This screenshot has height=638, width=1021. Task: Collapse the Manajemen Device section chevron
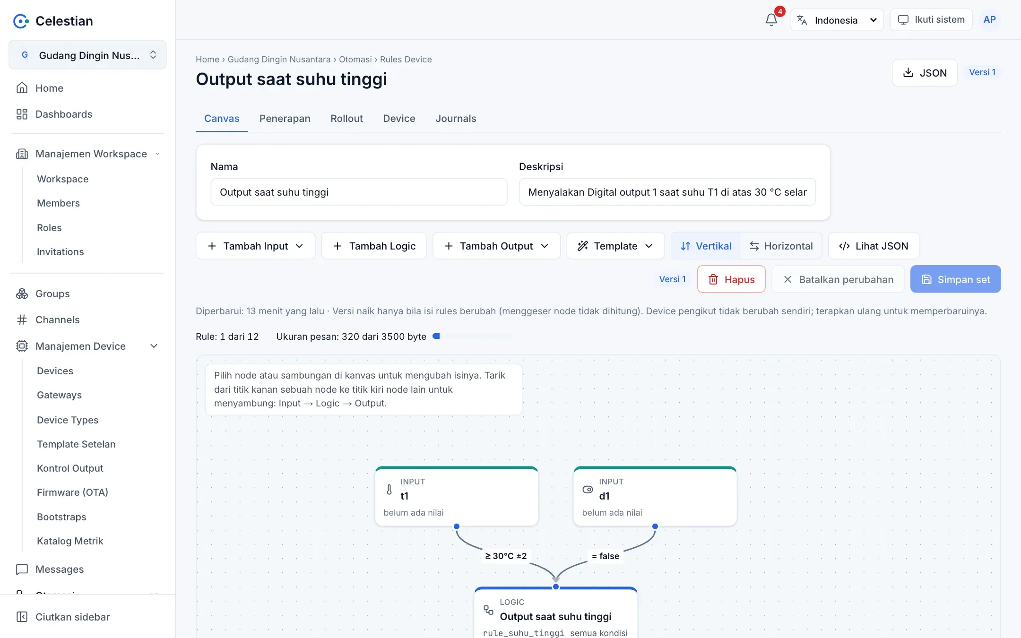154,346
